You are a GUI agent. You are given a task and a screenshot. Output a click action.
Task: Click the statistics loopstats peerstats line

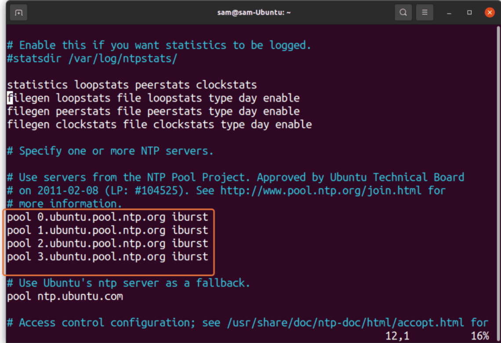click(132, 84)
